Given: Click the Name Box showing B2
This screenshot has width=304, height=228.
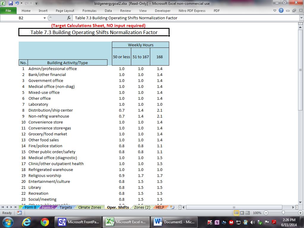Looking at the screenshot, I should (x=21, y=18).
